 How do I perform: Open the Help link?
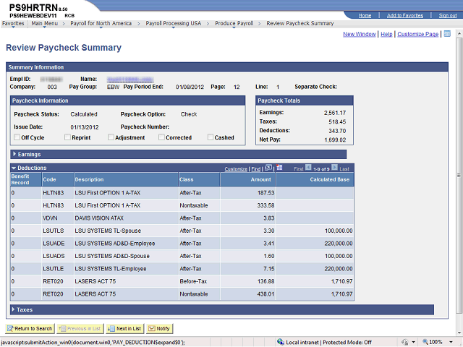386,34
